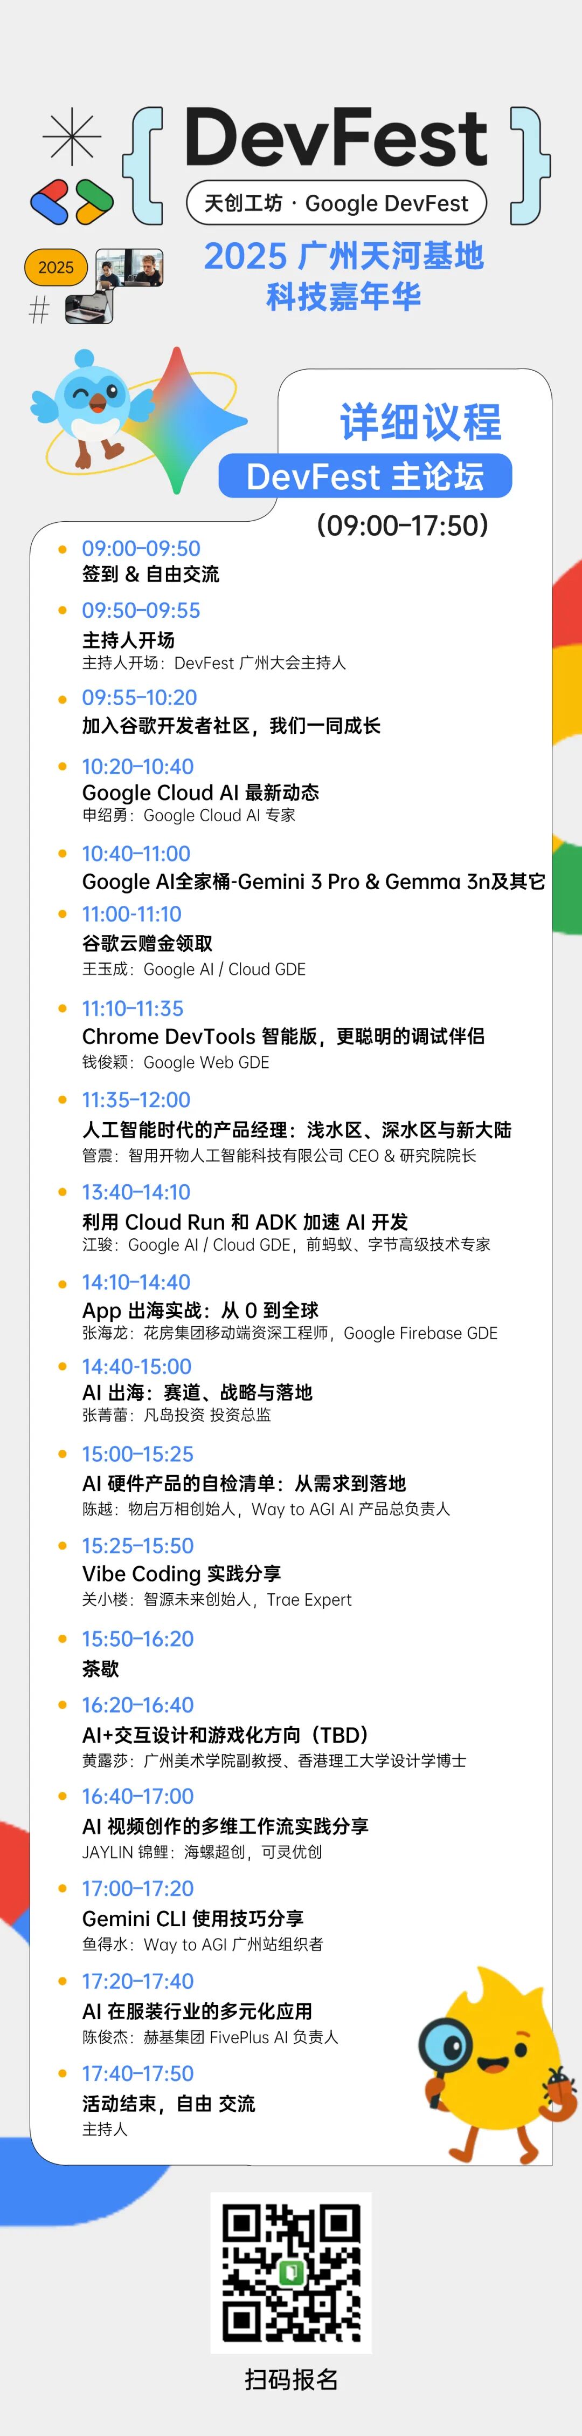Select "利用 Cloud Run 和 ADK 加速 AI 开发"
Screen dimensions: 582x2436
tap(246, 1222)
